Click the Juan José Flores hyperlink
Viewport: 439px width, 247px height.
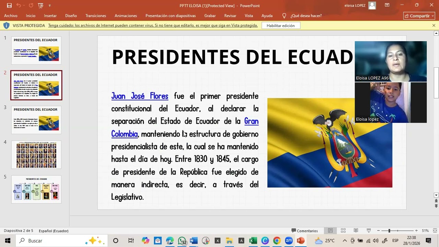[x=140, y=96]
